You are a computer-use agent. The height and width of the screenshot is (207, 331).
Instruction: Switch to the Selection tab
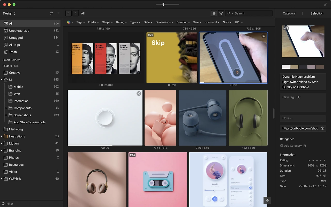coord(317,13)
